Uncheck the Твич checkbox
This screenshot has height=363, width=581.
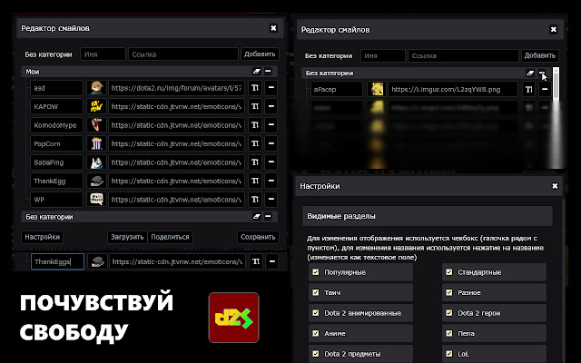coord(316,292)
